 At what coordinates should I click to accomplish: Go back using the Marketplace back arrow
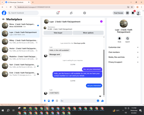click(x=3, y=19)
